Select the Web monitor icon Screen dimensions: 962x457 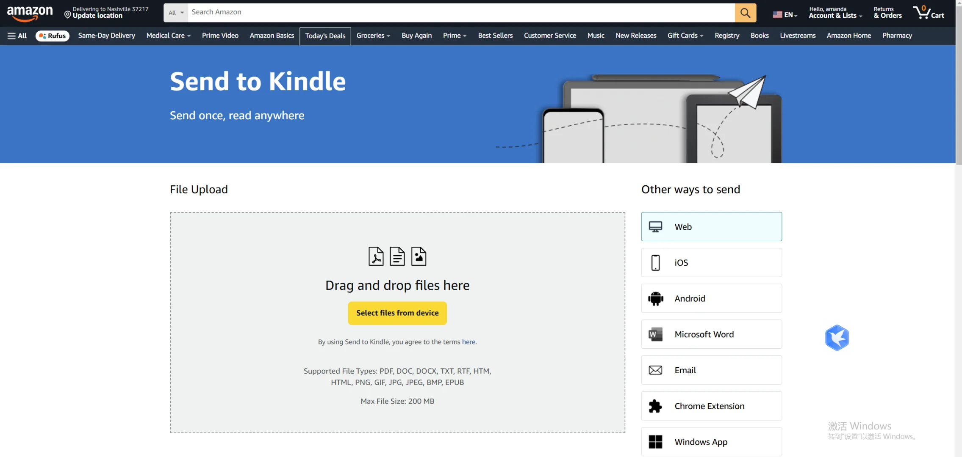(x=655, y=227)
